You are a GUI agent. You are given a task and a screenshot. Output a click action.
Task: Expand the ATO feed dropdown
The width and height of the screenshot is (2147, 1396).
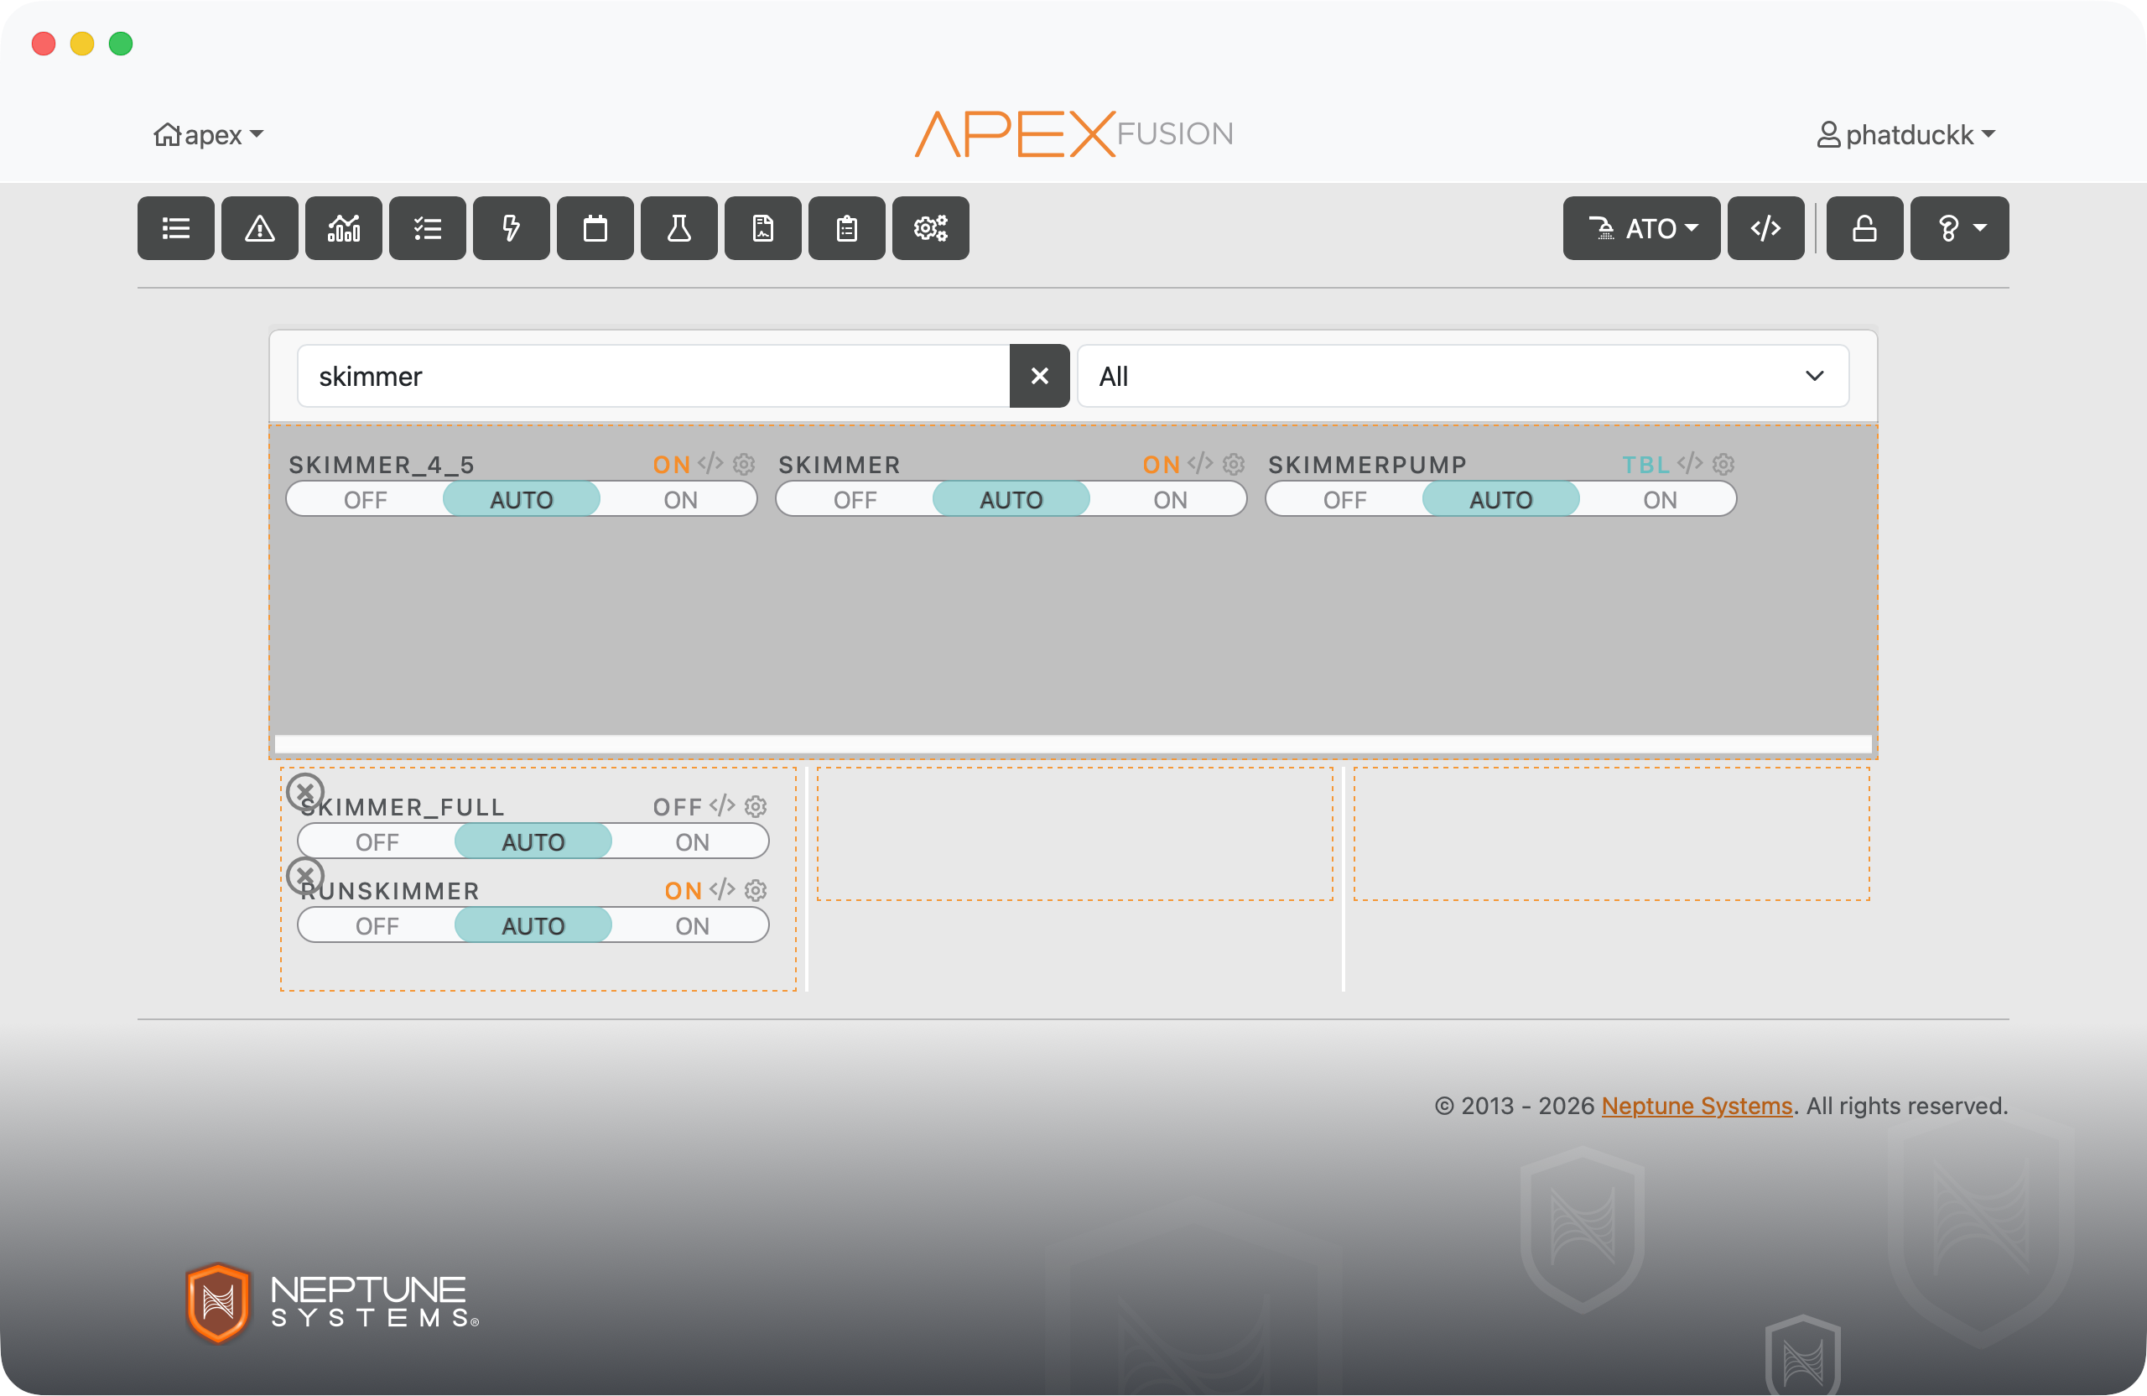pyautogui.click(x=1642, y=228)
